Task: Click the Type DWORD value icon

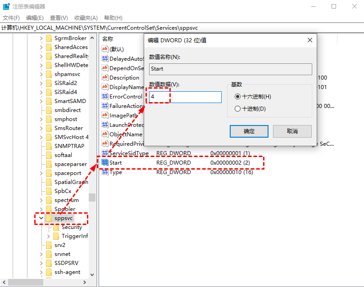Action: click(105, 172)
